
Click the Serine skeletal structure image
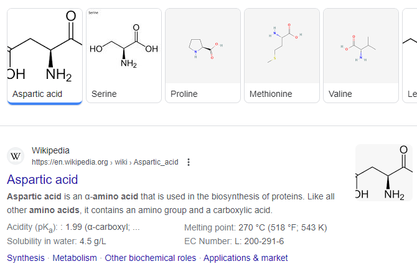tap(124, 46)
